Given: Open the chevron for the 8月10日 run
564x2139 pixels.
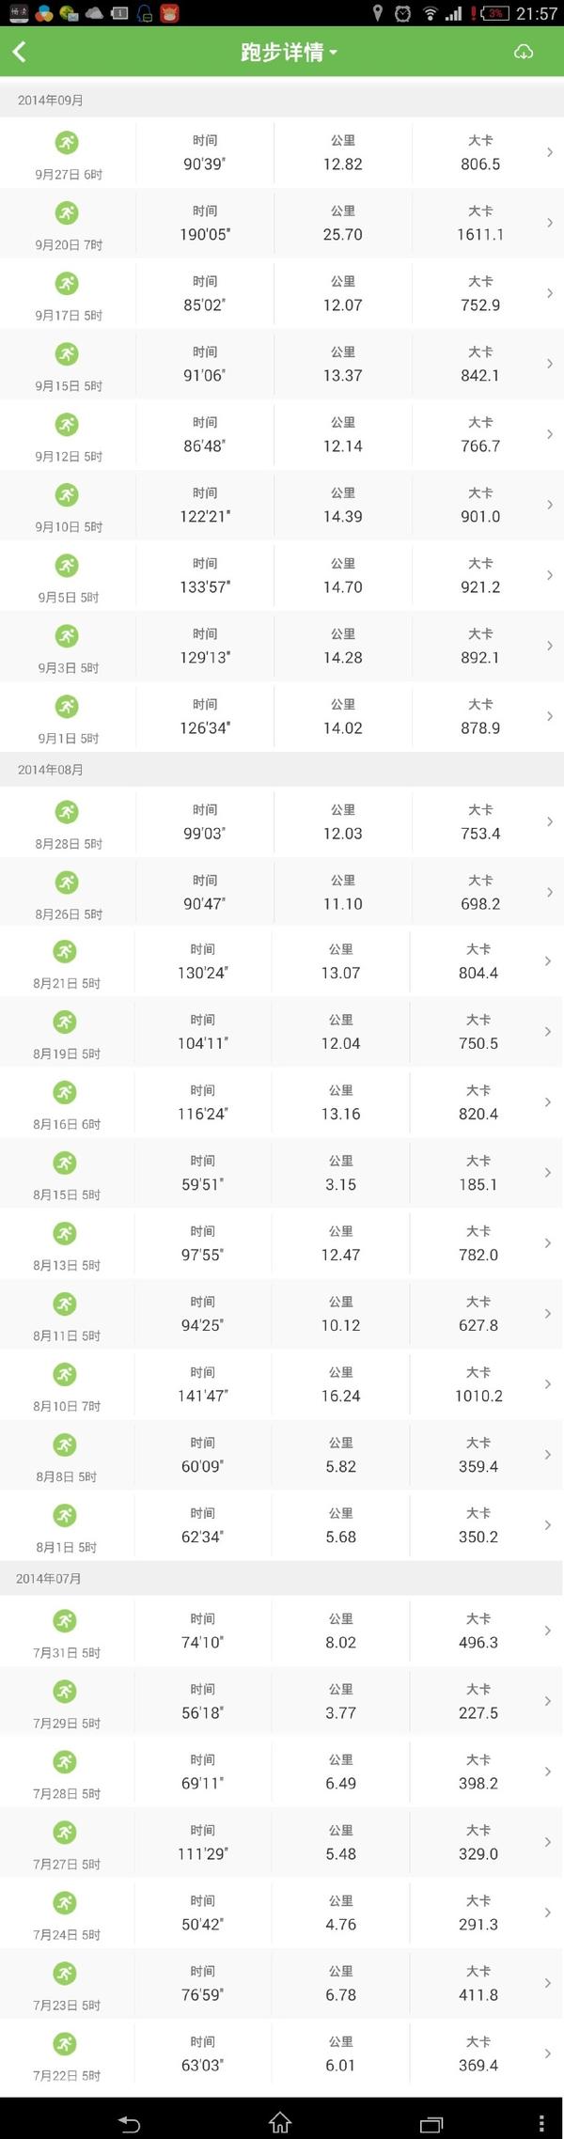Looking at the screenshot, I should (548, 1383).
